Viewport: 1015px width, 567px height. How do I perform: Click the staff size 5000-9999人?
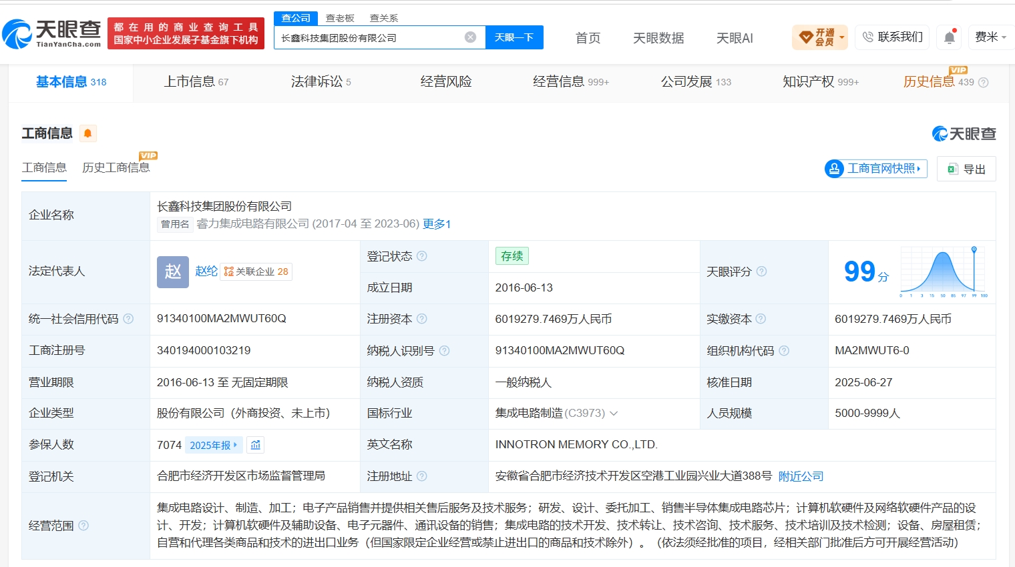click(867, 414)
